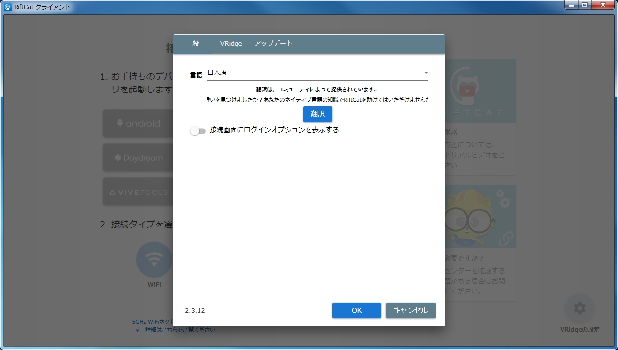Screen dimensions: 618x350
Task: Expand the 言語 language dropdown arrow
Action: click(426, 73)
